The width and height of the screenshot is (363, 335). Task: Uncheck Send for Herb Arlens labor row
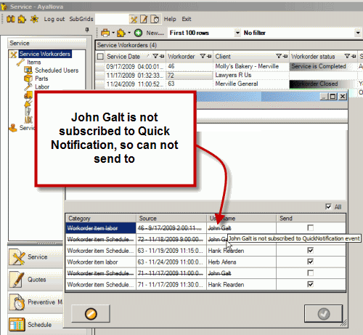point(310,262)
